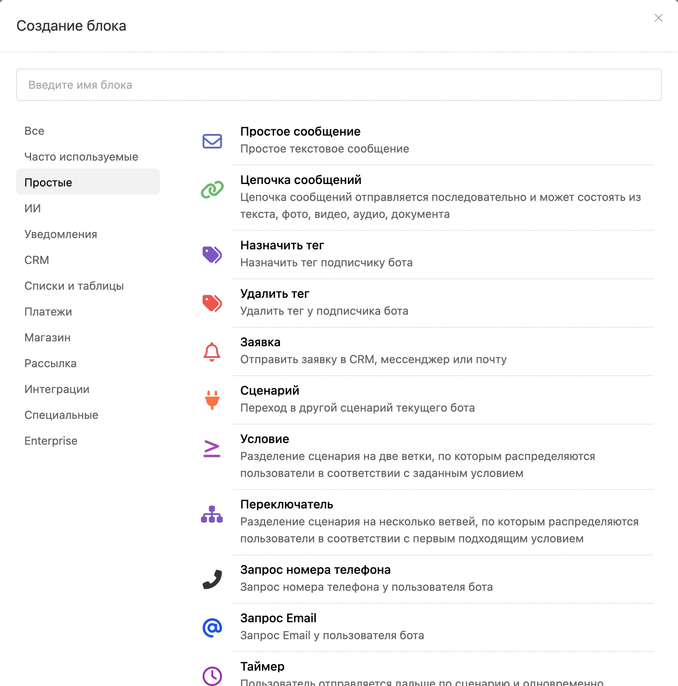Click the purple tag icon for Назначить тег
Screen dimensions: 678x686
point(212,255)
